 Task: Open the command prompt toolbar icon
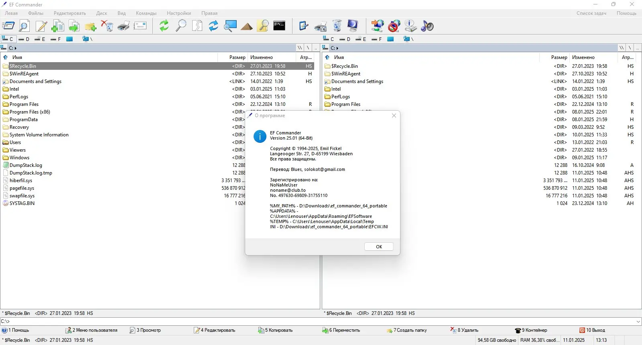tap(279, 26)
